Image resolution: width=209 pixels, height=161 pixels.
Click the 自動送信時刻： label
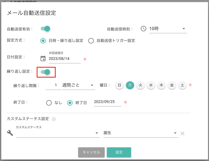click(120, 29)
